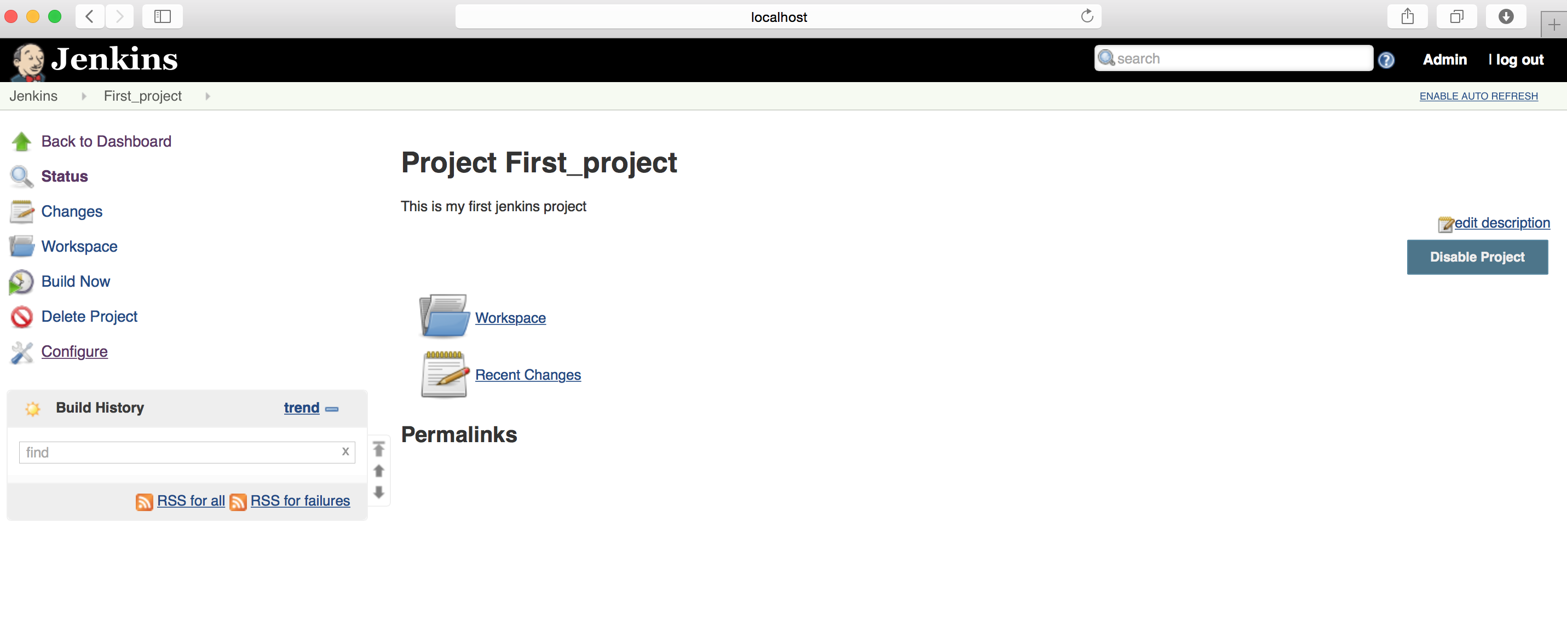This screenshot has width=1567, height=626.
Task: Go back with the Safari back arrow
Action: click(89, 16)
